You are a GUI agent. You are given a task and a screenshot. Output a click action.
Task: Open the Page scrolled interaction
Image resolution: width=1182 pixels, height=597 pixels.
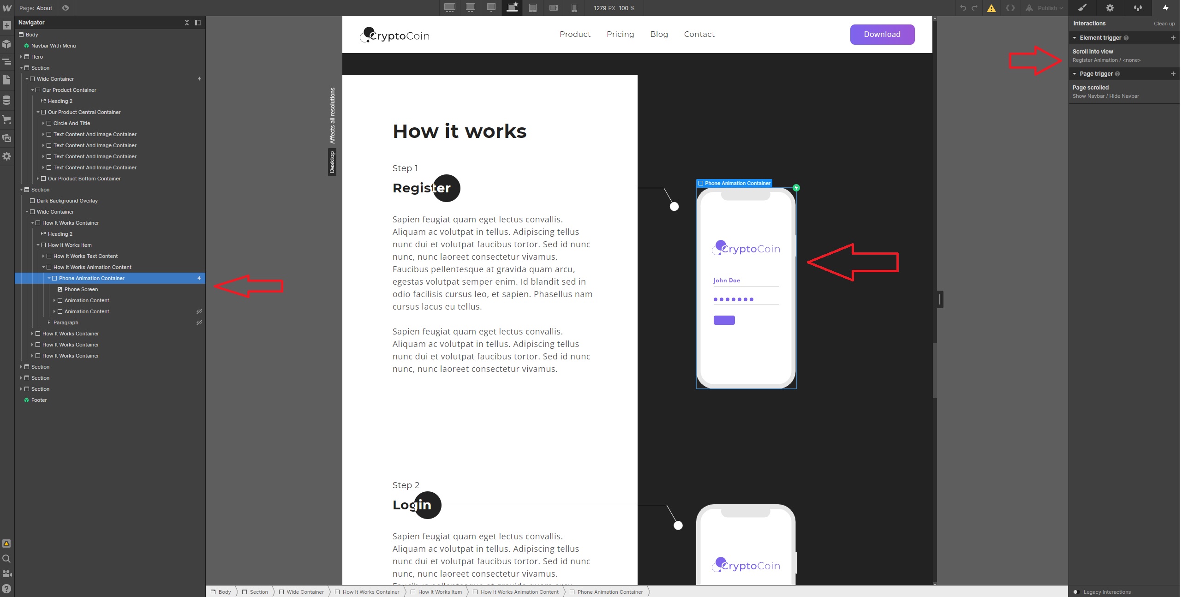1124,92
